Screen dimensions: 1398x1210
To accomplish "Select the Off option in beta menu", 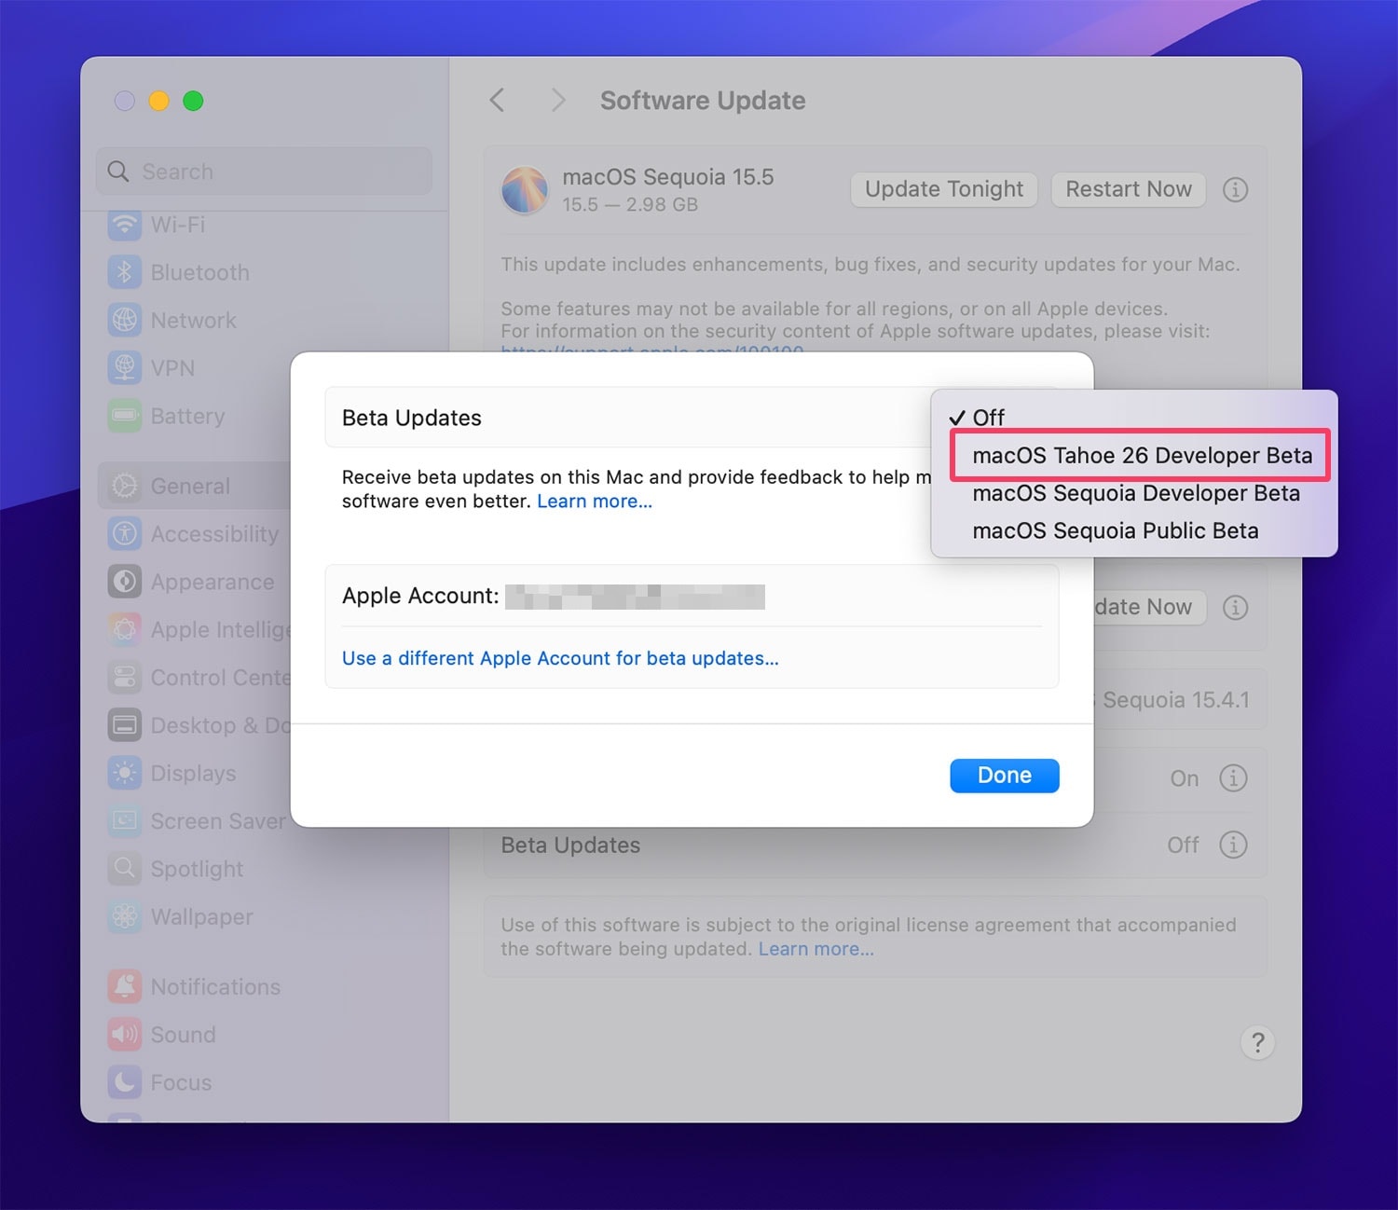I will click(1134, 417).
